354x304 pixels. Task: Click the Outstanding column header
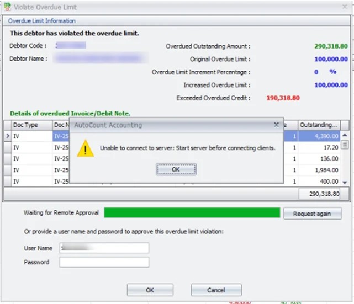point(319,125)
